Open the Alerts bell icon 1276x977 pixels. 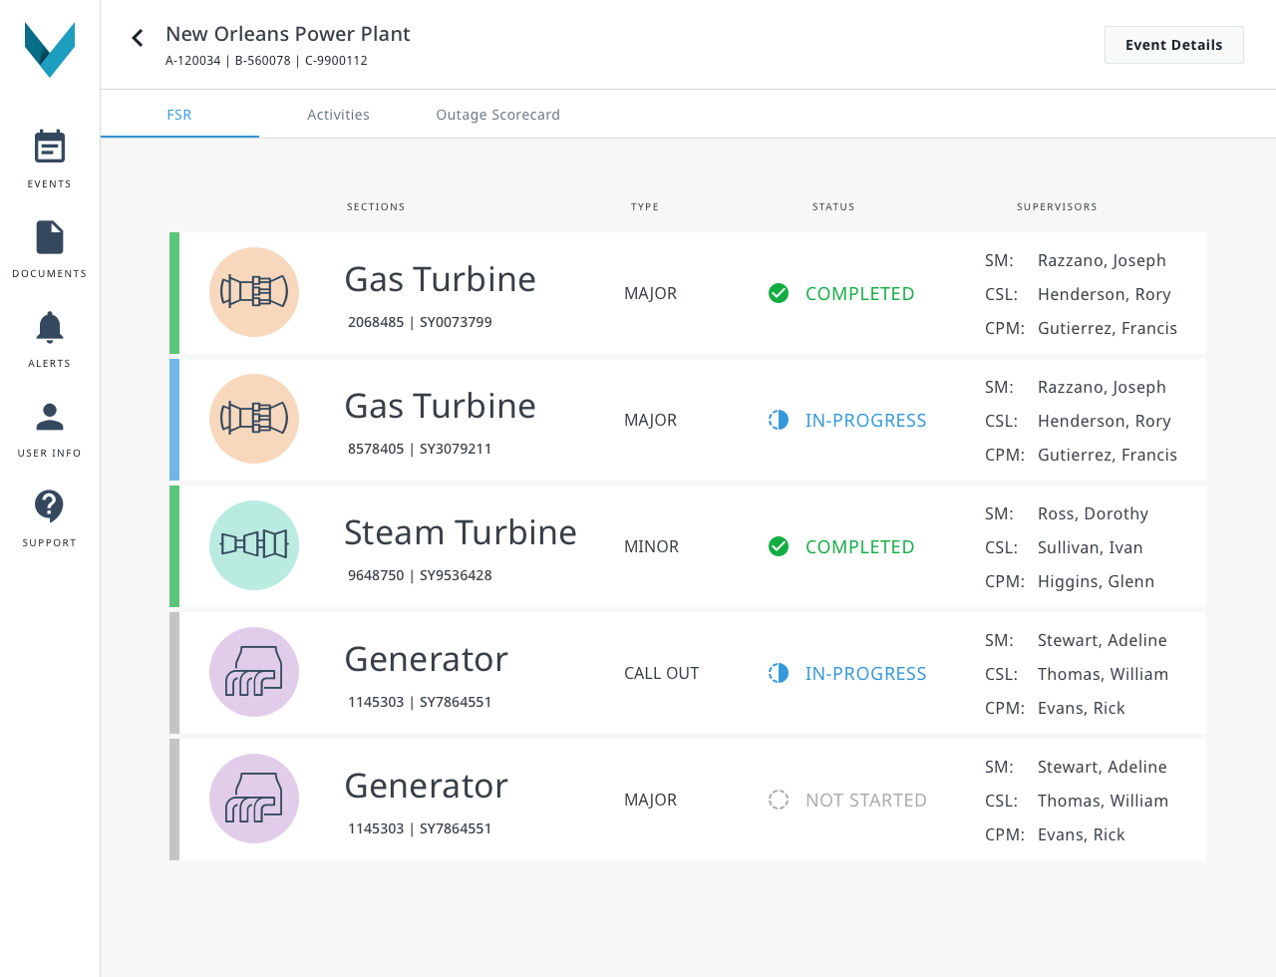[50, 327]
